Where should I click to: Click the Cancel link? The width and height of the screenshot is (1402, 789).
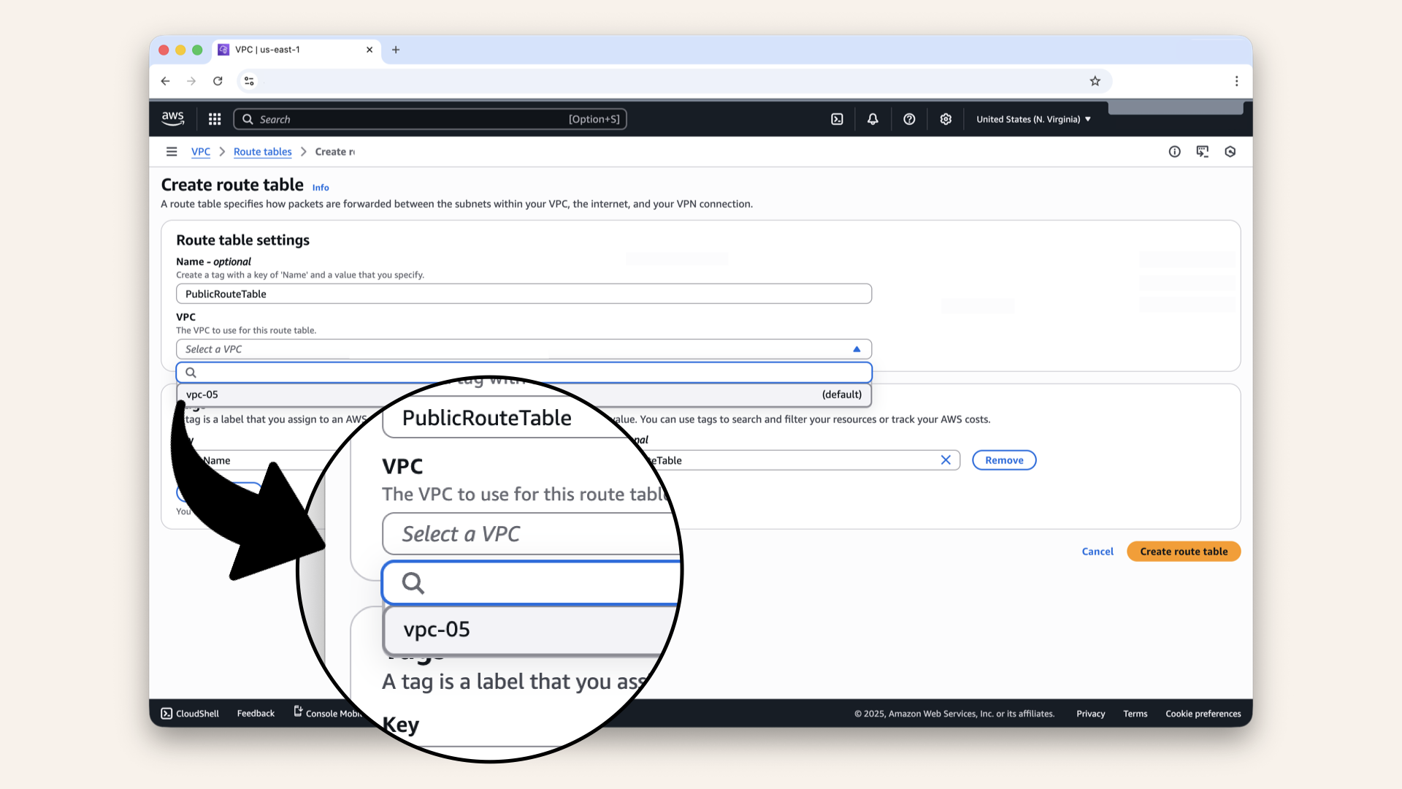[x=1097, y=552]
